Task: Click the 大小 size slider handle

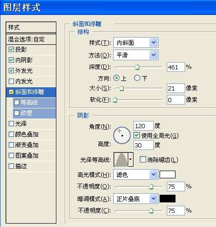Action: tap(121, 88)
